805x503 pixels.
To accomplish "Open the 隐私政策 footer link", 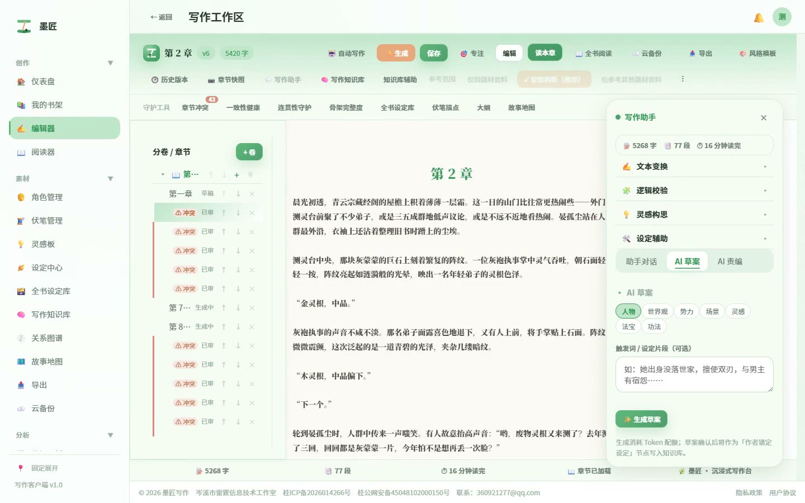I will [749, 493].
